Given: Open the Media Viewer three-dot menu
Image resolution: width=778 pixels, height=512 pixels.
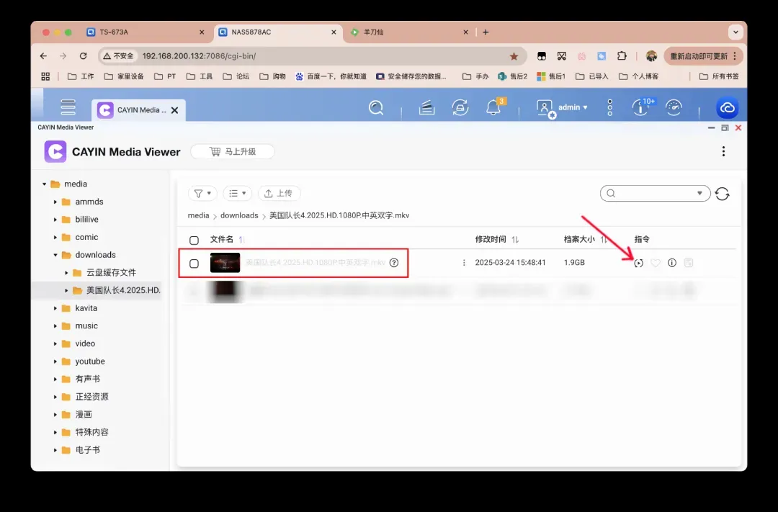Looking at the screenshot, I should (x=723, y=151).
